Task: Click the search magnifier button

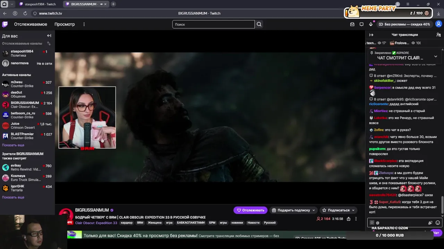Action: (259, 24)
